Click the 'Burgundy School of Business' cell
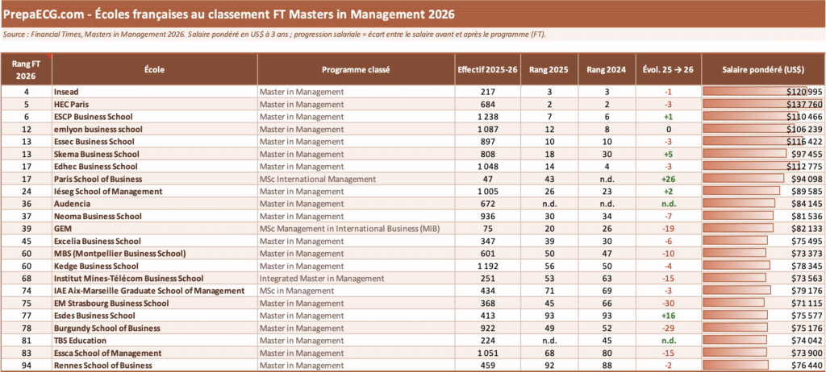 (x=154, y=328)
